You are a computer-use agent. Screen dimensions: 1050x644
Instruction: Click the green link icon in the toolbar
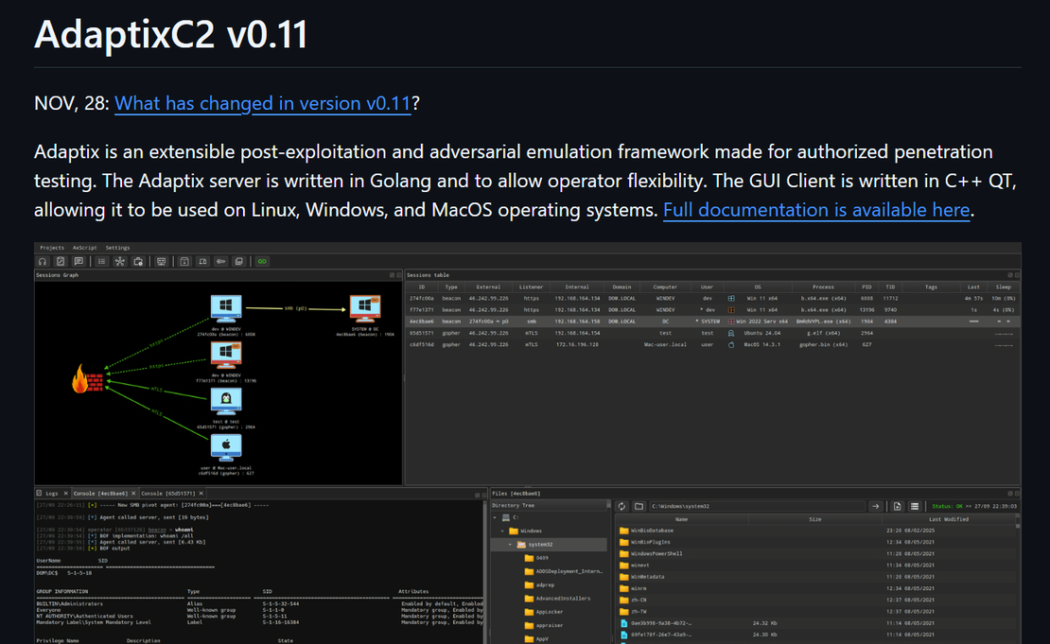(x=262, y=261)
